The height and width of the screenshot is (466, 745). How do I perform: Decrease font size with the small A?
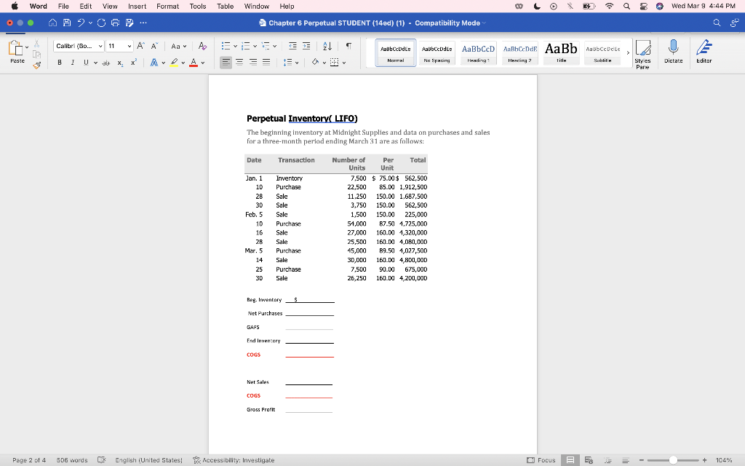(154, 46)
